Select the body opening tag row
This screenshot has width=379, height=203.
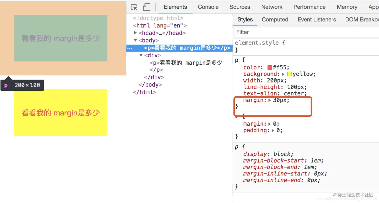pos(149,40)
